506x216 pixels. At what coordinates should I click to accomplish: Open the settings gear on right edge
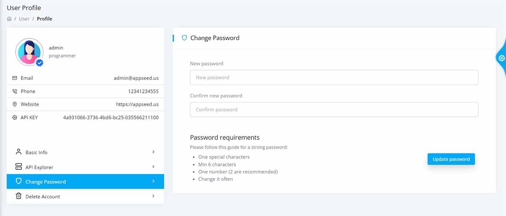pos(501,58)
